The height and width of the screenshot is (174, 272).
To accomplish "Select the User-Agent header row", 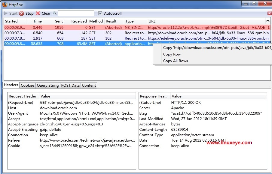I will (x=72, y=113).
